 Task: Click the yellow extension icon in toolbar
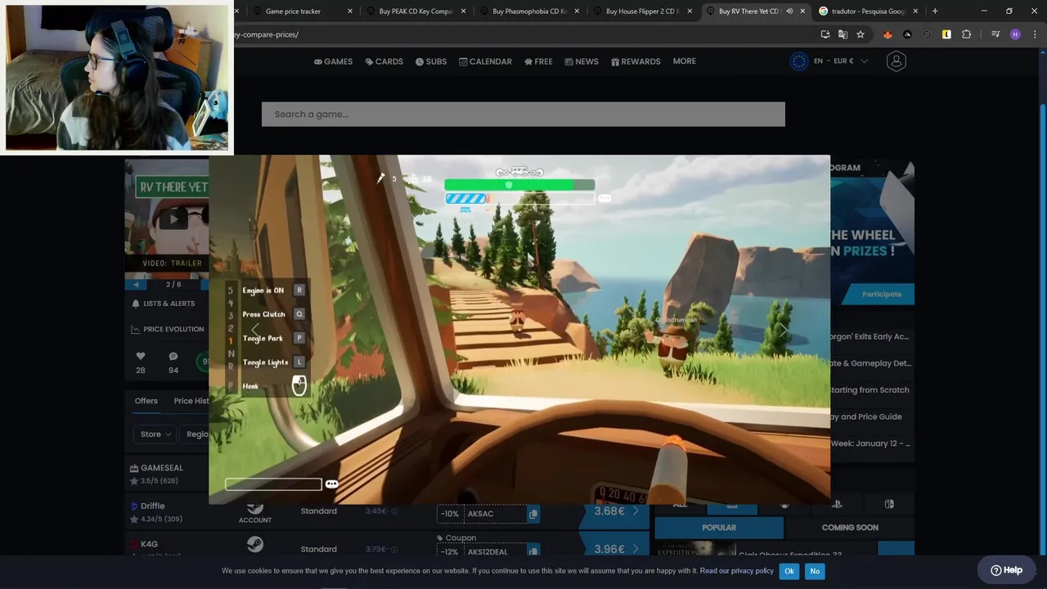946,34
